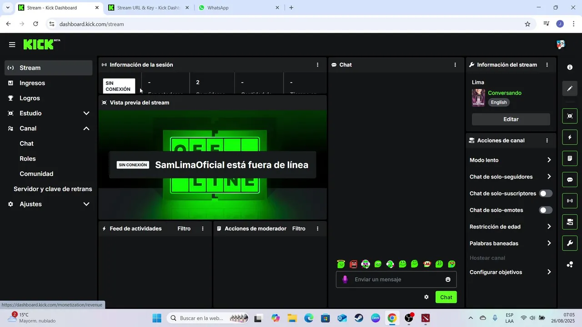This screenshot has width=582, height=327.
Task: Toggle chat bubble panel icon in right rail
Action: click(x=570, y=179)
